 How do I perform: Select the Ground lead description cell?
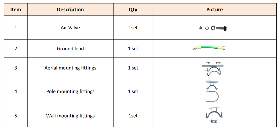click(x=70, y=49)
